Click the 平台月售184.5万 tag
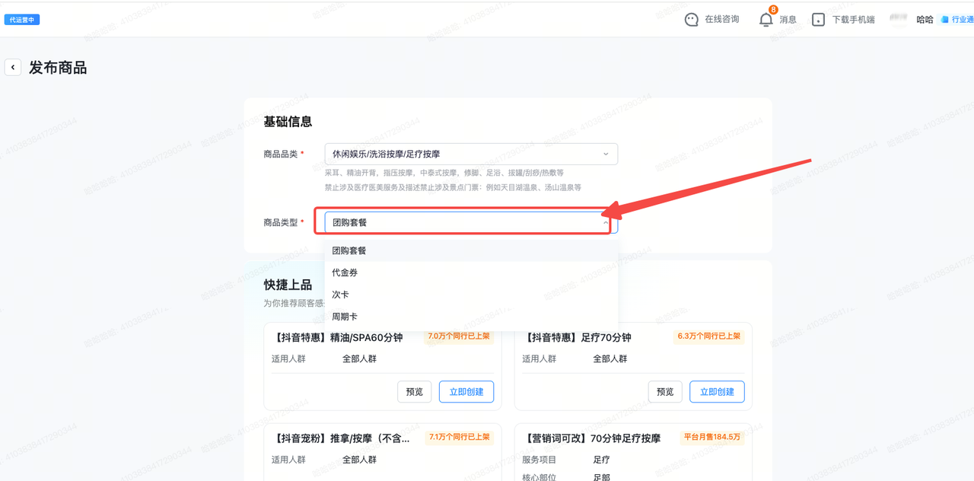 point(712,437)
